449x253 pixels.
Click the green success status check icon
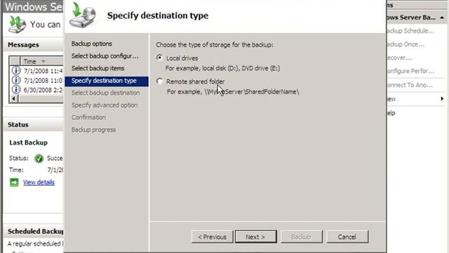(x=39, y=158)
